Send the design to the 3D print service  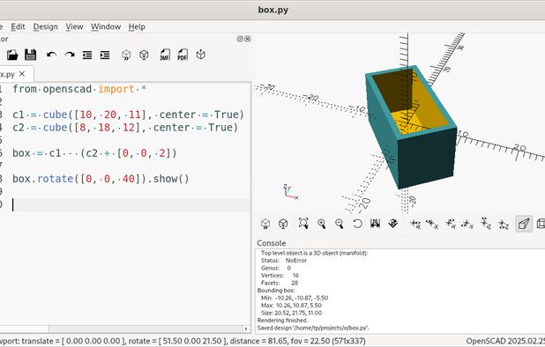[x=200, y=55]
